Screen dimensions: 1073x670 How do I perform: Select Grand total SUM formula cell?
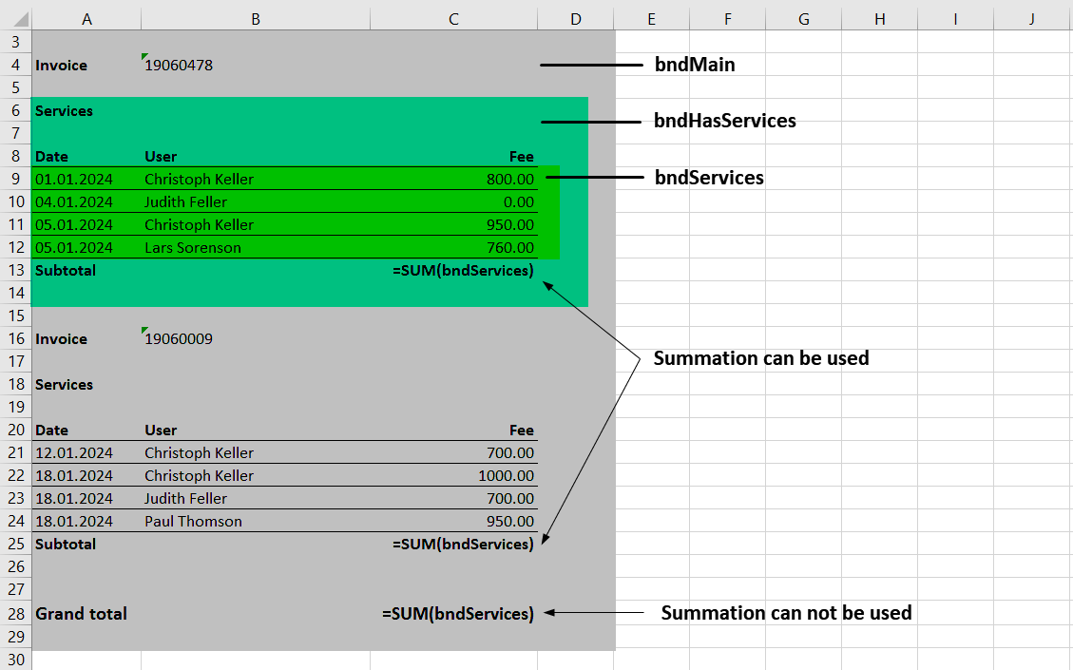(458, 614)
